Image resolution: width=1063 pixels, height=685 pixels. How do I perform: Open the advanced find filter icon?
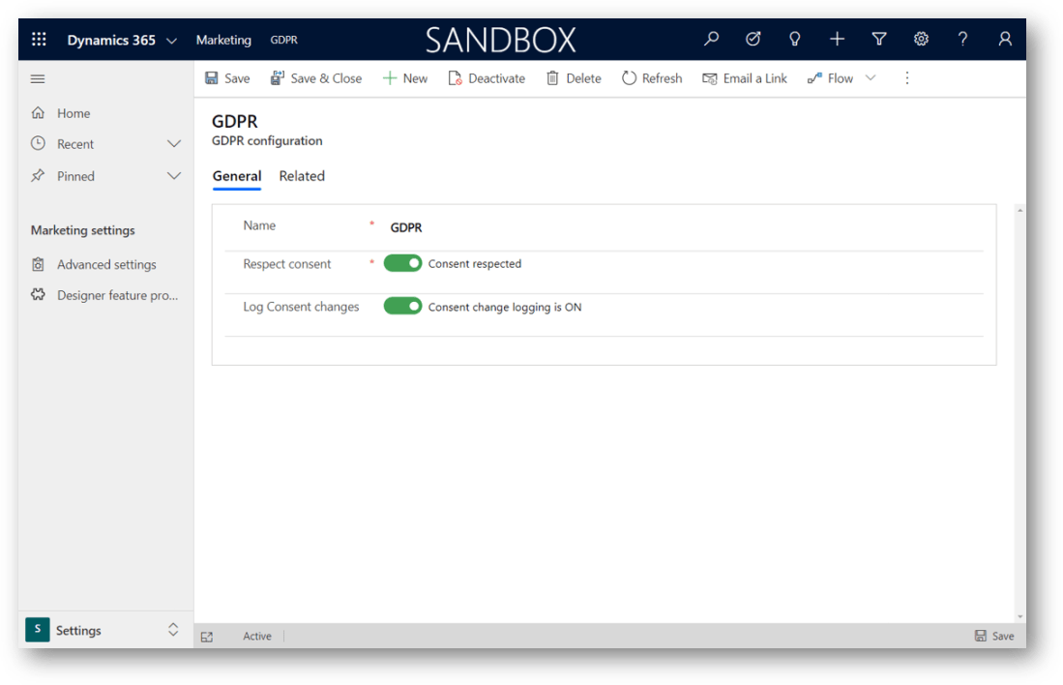coord(879,40)
